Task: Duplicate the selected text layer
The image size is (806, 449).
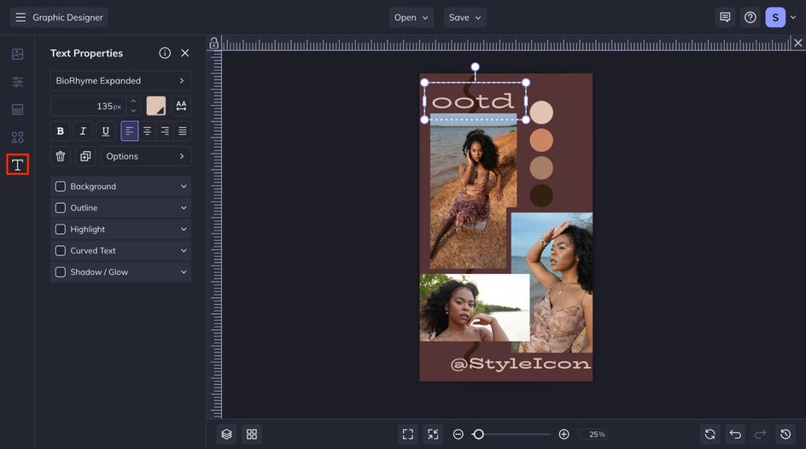Action: (x=85, y=156)
